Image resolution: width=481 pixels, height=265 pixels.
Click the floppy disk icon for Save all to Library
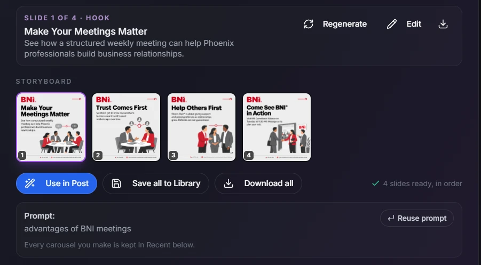[x=116, y=183]
